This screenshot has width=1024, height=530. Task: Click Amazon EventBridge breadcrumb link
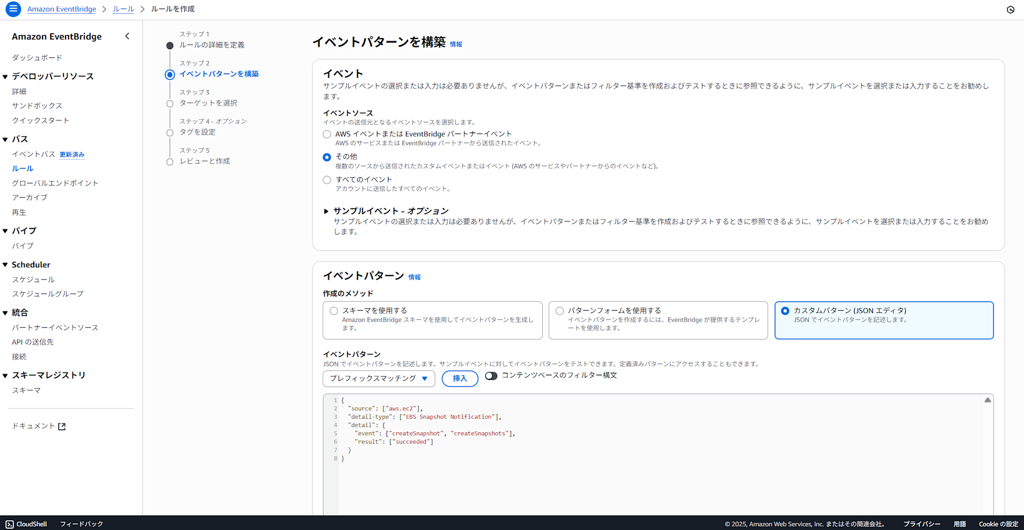pos(61,9)
